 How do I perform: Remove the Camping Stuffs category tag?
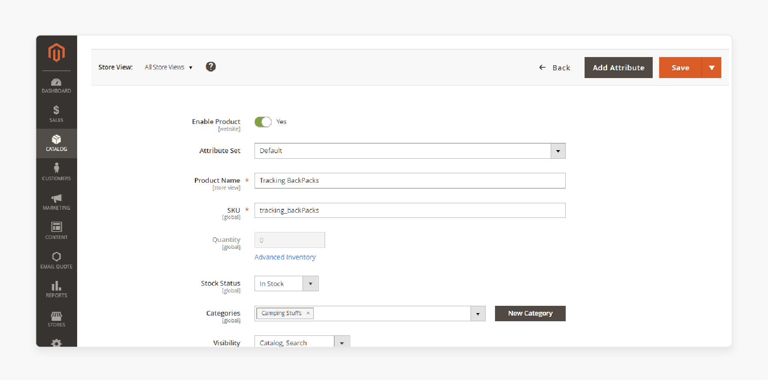click(308, 313)
